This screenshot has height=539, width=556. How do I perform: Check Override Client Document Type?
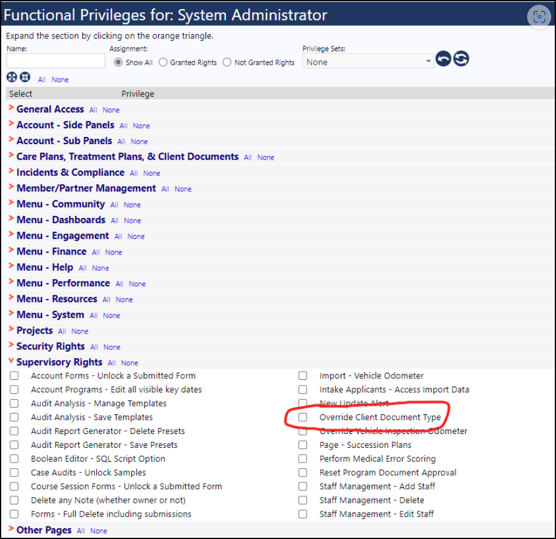point(303,417)
